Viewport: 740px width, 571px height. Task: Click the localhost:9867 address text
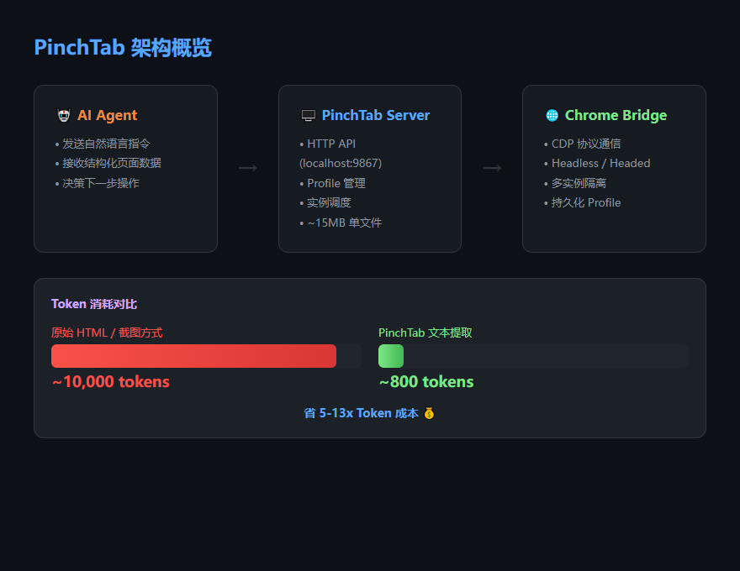[341, 163]
